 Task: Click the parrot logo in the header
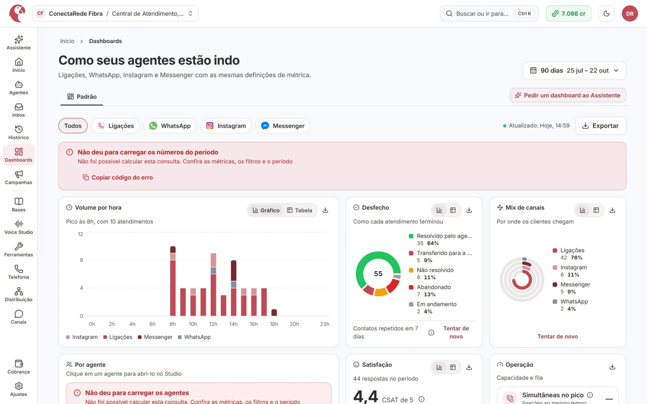pos(17,13)
